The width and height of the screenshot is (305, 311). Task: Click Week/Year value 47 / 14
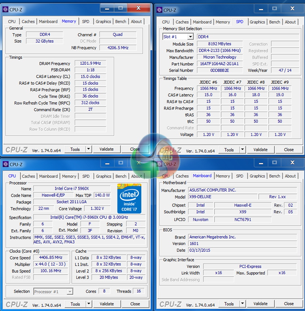285,70
